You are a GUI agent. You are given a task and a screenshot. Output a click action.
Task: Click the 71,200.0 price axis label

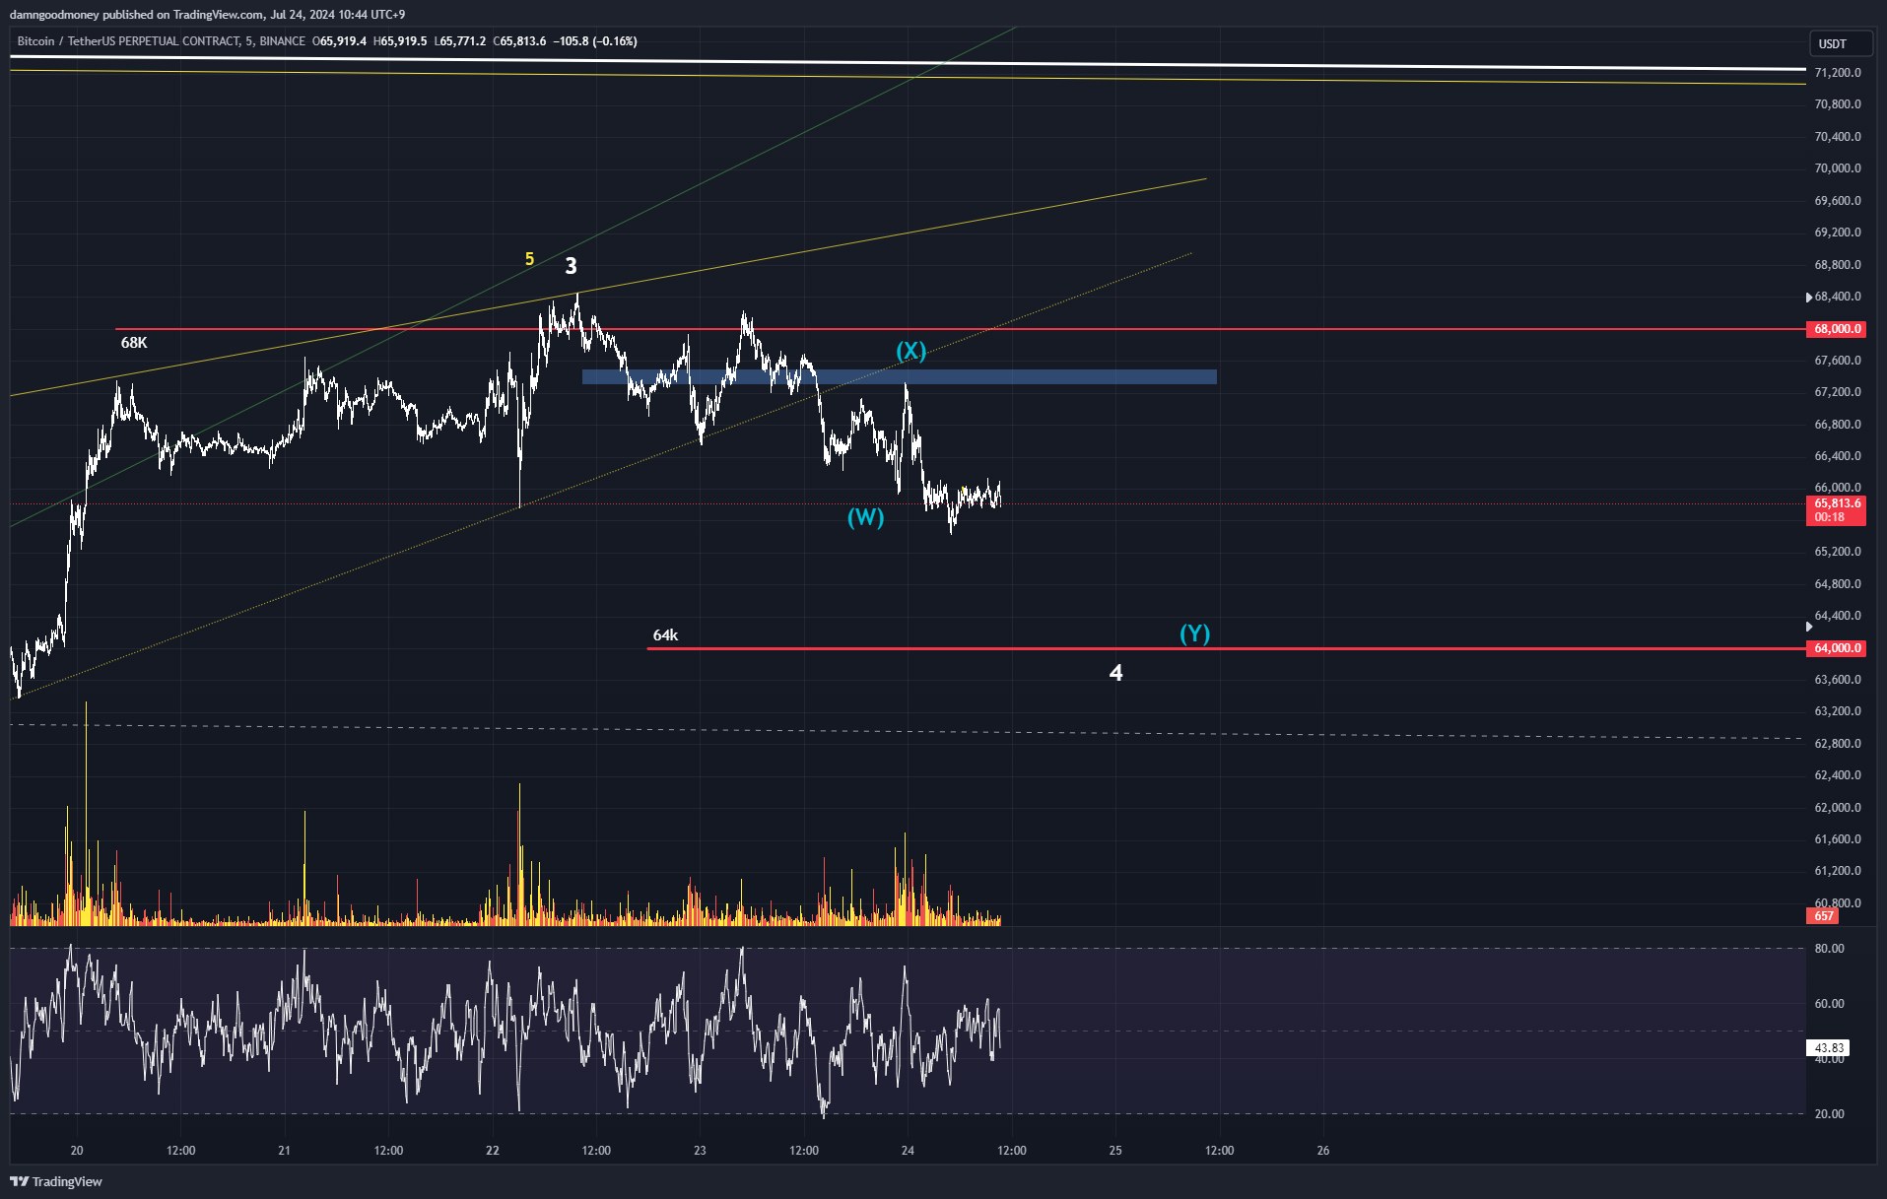[1838, 73]
